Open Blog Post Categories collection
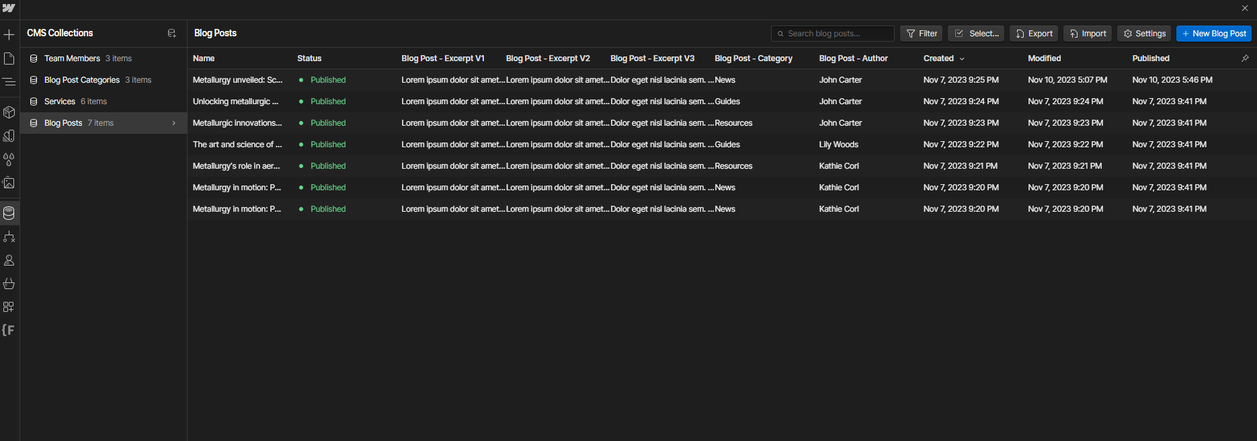The width and height of the screenshot is (1257, 441). click(x=104, y=80)
